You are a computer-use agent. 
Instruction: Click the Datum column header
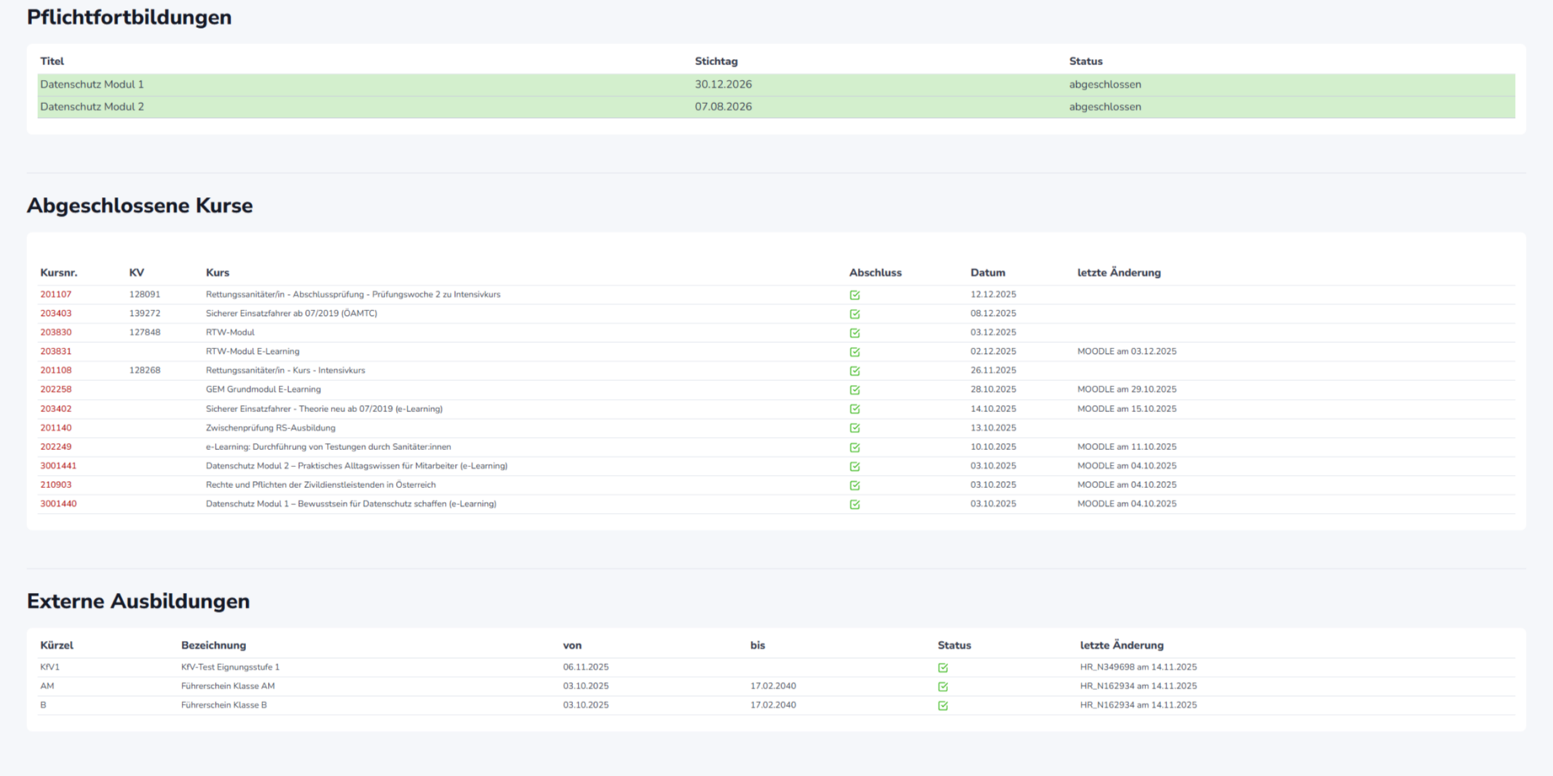point(987,272)
